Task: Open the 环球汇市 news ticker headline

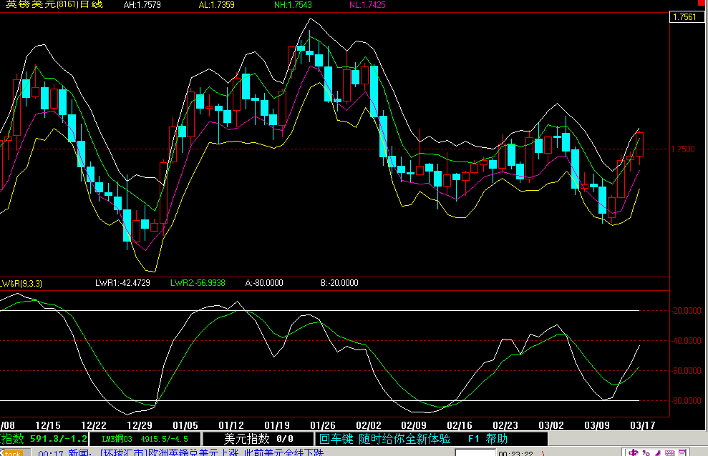Action: point(211,452)
